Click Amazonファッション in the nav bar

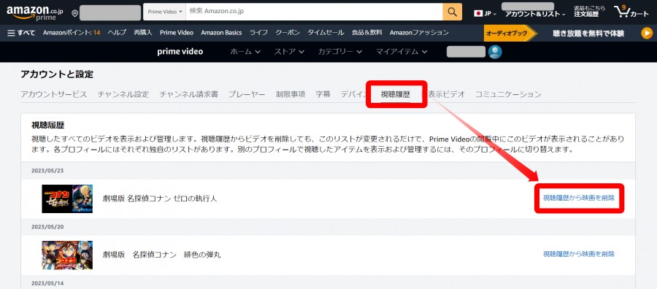tap(419, 33)
